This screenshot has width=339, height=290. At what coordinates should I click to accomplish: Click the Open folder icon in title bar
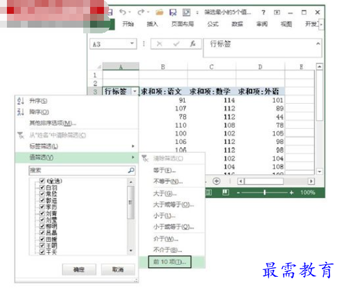(x=159, y=13)
